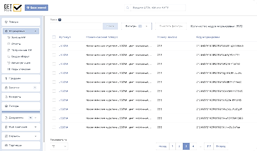Screen dimensions: 257x151
Task: Click the База знаний button
Action: tap(36, 7)
